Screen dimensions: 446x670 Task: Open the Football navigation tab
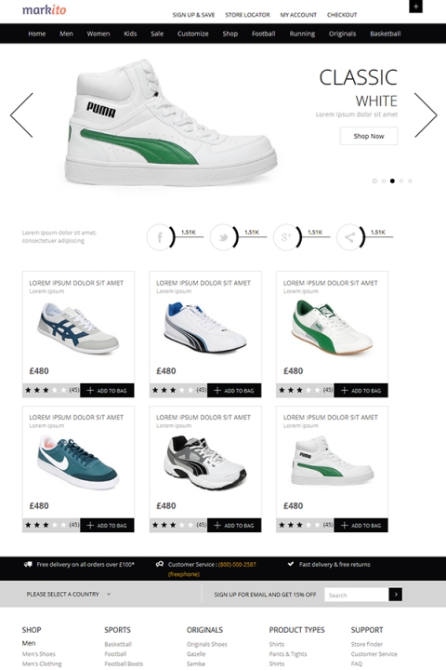263,33
